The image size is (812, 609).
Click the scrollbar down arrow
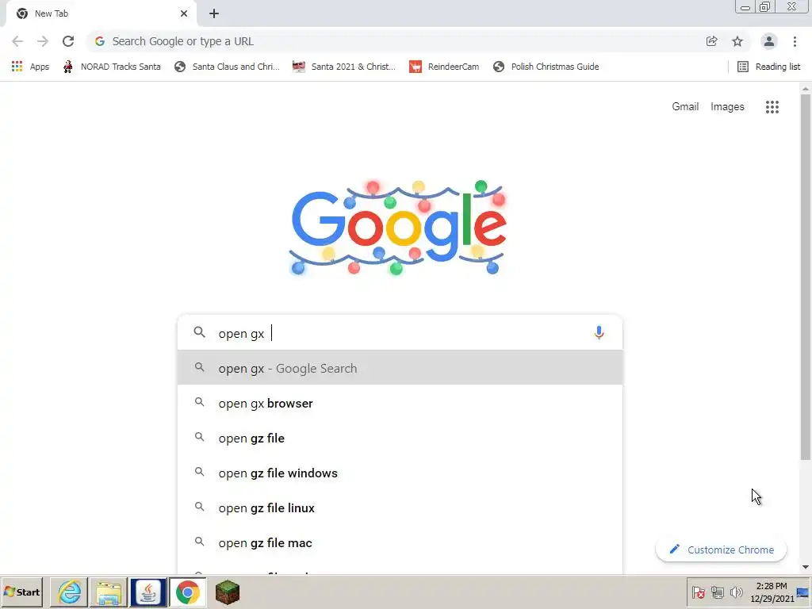pos(806,568)
